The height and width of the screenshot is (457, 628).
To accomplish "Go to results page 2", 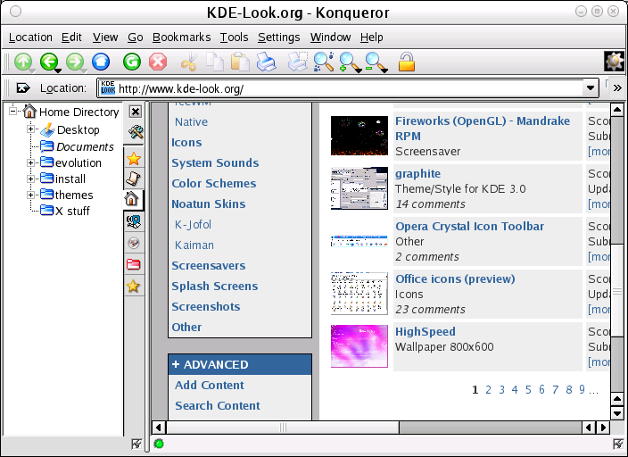I will tap(488, 390).
